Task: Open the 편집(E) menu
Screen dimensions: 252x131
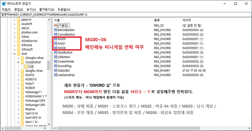Action: click(18, 10)
